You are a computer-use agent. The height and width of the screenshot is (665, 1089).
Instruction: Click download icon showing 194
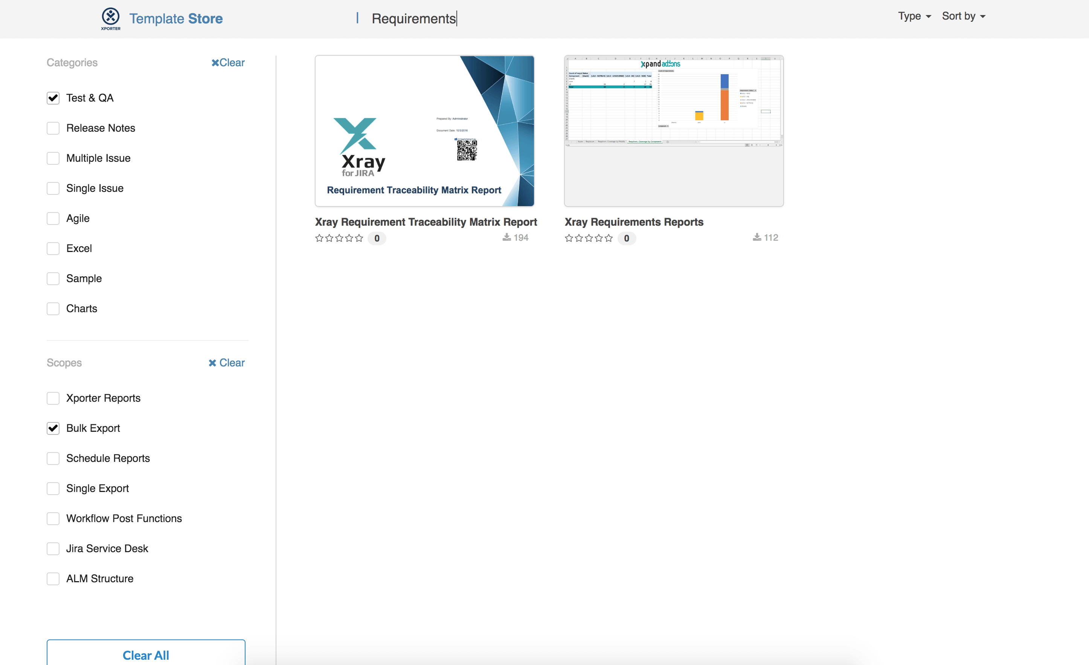(x=506, y=238)
